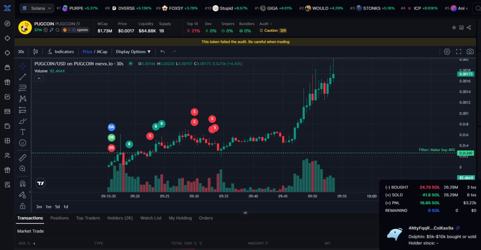Collapse the chart legend arrow
This screenshot has width=481, height=250.
(39, 79)
